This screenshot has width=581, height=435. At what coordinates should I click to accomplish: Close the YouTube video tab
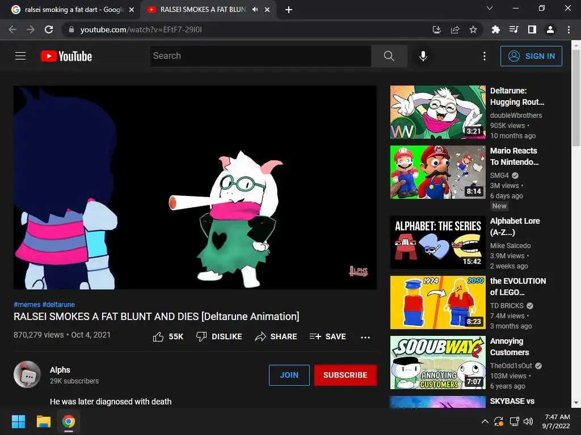coord(267,10)
